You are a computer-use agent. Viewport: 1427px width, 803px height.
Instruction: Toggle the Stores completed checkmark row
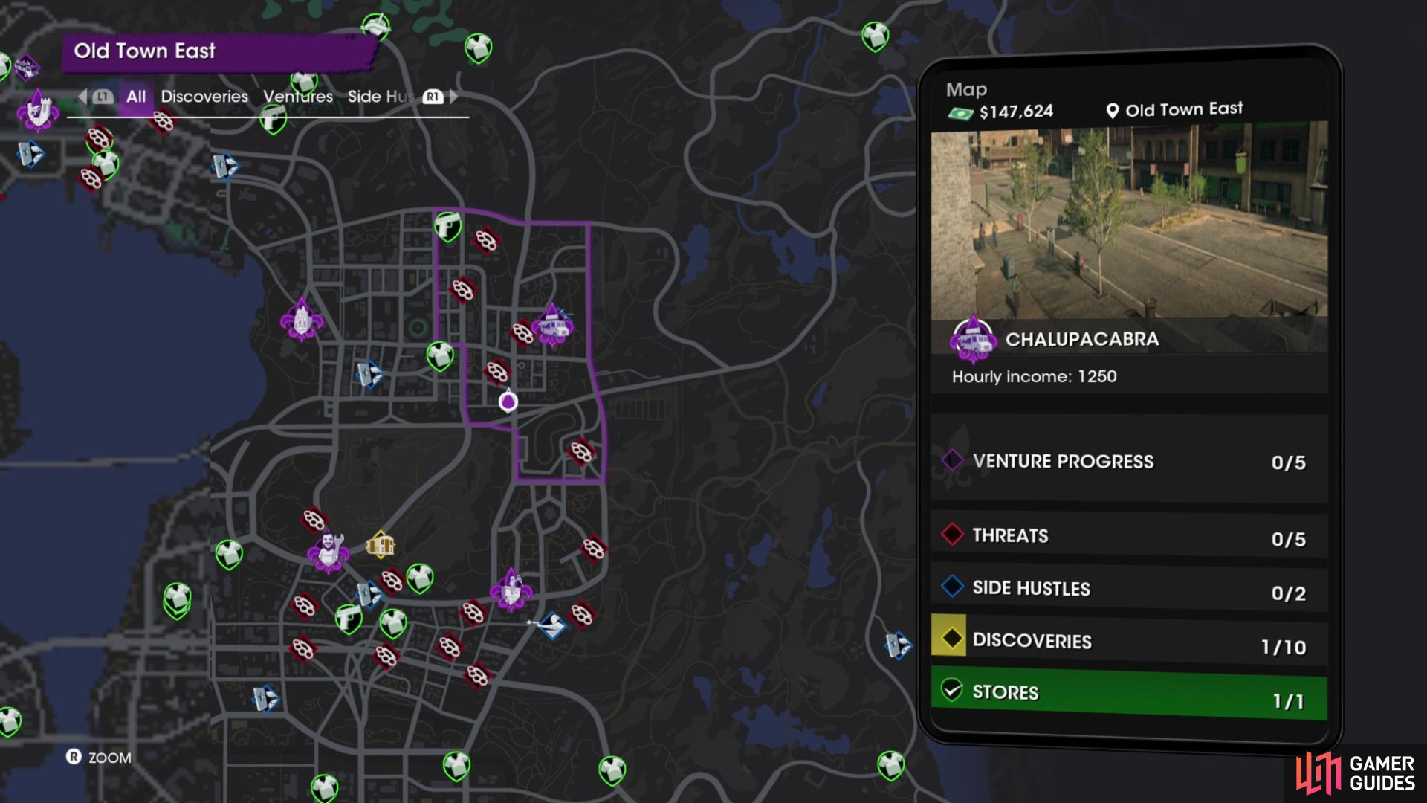(1128, 694)
